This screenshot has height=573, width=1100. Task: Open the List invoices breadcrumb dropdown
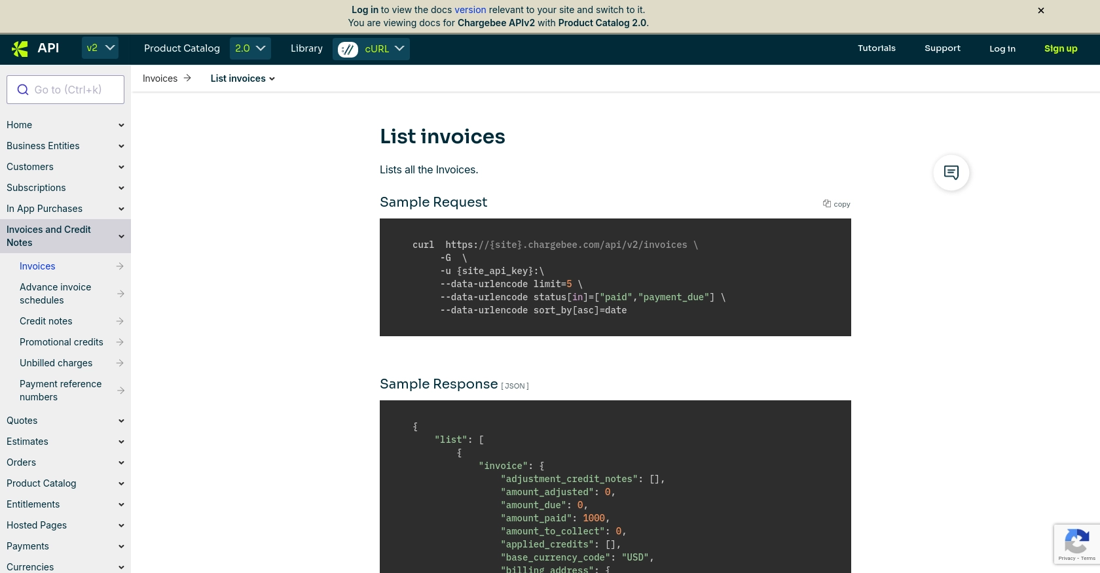point(242,78)
